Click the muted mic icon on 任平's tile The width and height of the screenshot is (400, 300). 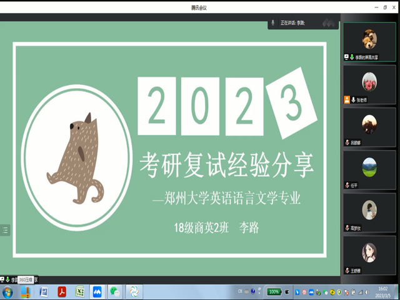(347, 186)
